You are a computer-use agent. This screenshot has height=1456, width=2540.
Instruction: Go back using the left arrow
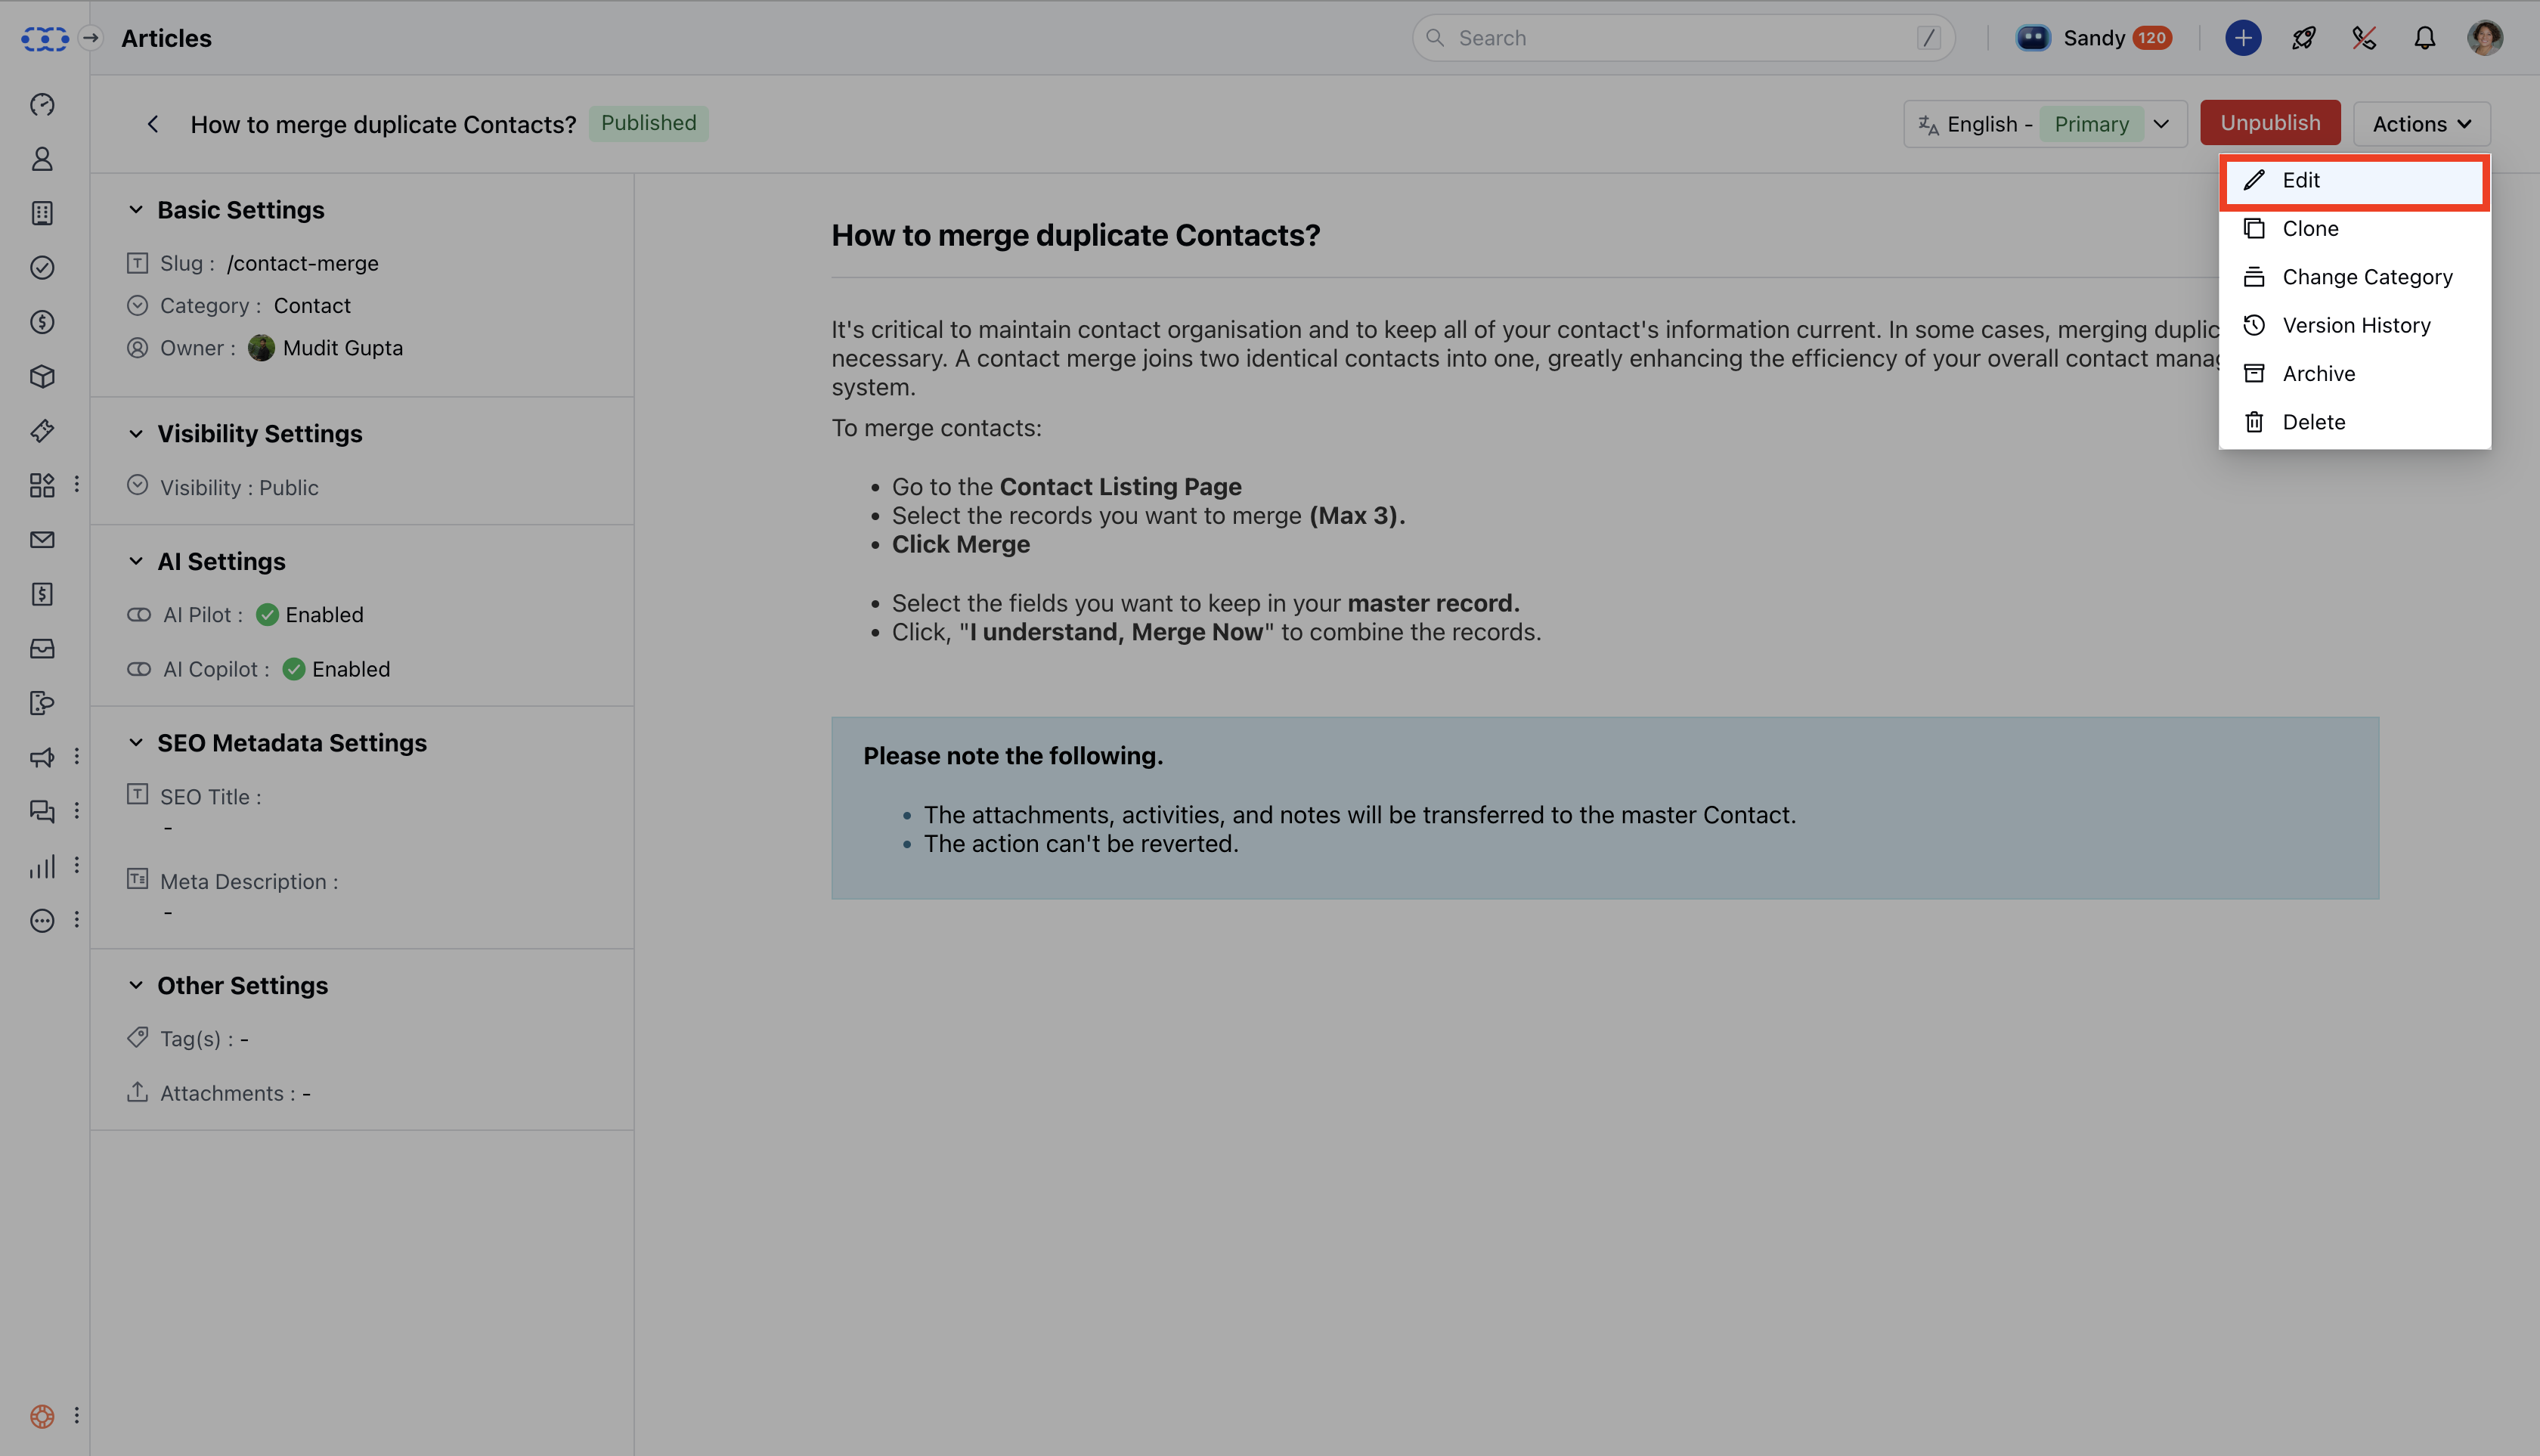(x=153, y=124)
